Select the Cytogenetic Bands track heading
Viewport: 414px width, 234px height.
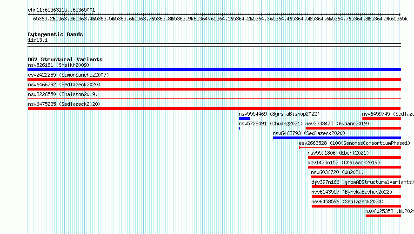(x=55, y=34)
